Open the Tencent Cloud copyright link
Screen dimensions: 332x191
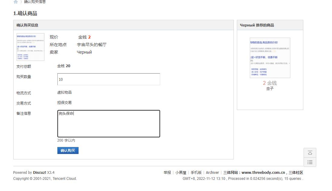[64, 179]
